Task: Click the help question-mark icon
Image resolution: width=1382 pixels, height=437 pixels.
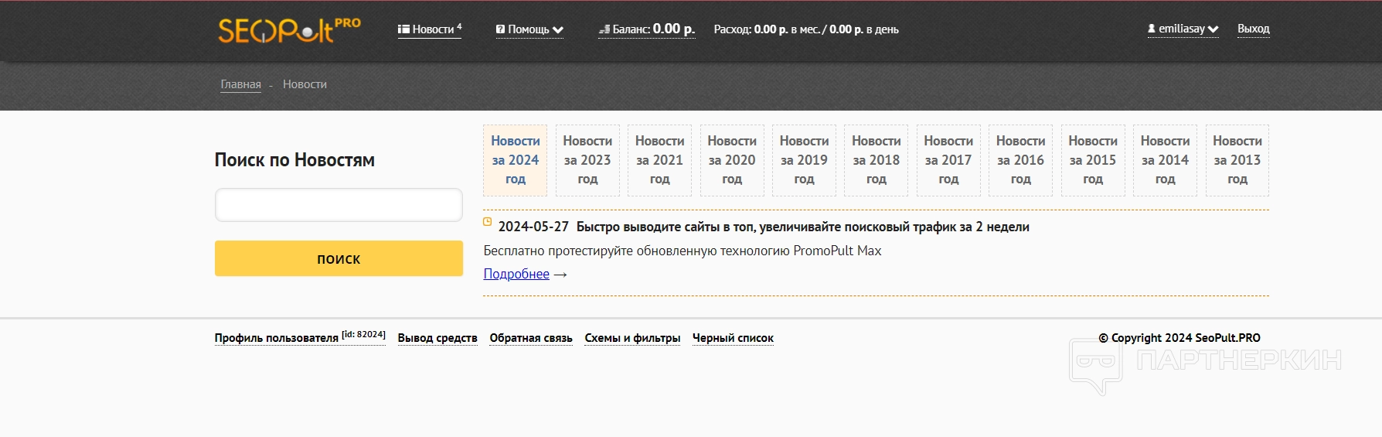Action: (500, 29)
